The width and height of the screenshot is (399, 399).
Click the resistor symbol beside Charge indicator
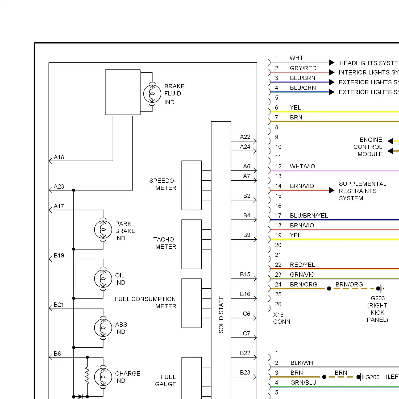click(x=87, y=376)
